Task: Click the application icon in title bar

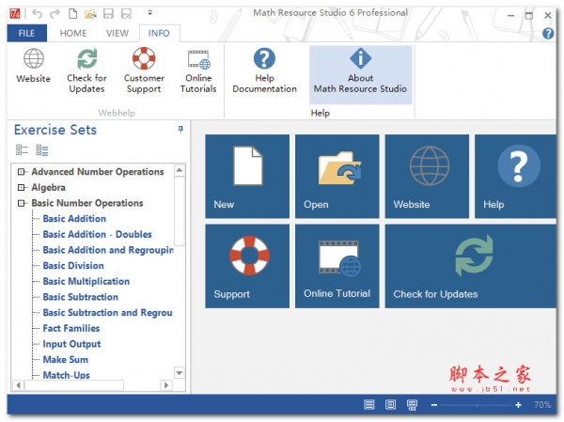Action: coord(15,14)
